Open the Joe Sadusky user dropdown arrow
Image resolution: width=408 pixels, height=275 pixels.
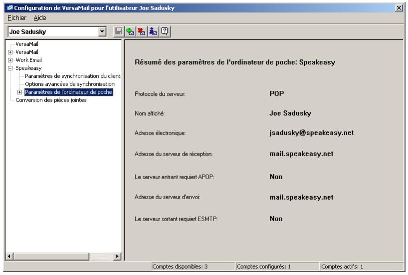(x=102, y=32)
